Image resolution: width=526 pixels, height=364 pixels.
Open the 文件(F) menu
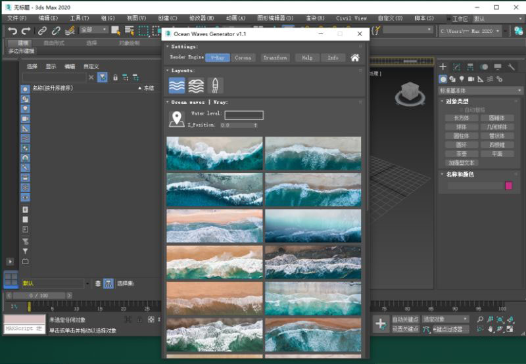coord(17,18)
